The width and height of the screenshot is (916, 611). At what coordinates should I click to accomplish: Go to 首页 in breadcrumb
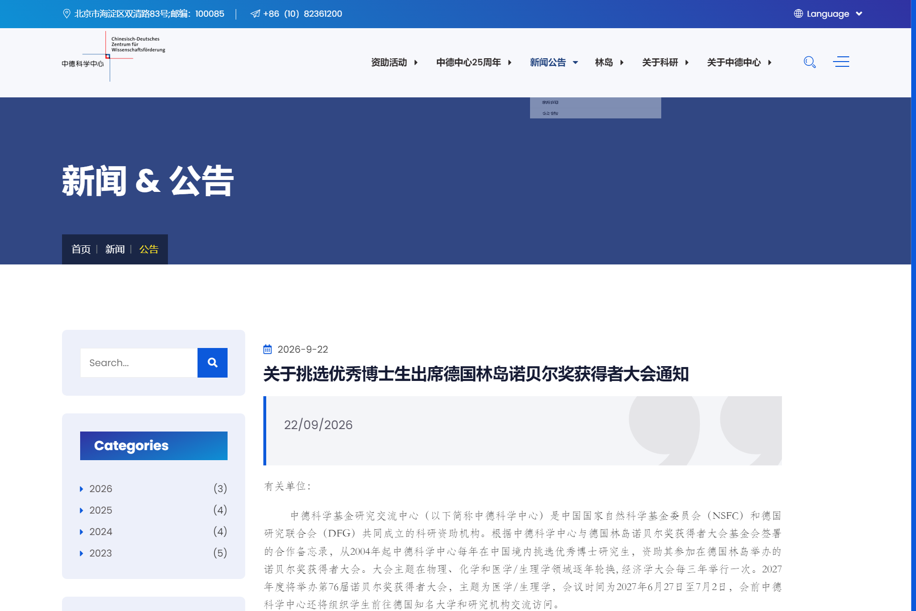click(x=81, y=249)
